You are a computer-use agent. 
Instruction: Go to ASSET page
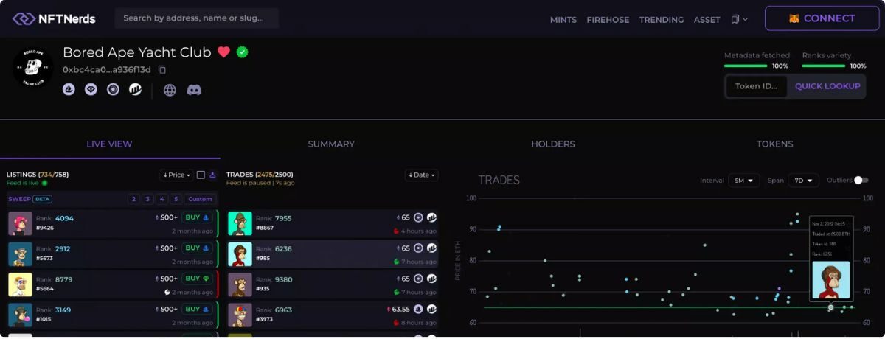(x=707, y=20)
